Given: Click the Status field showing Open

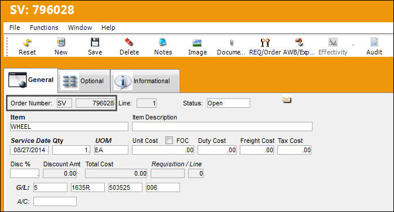Looking at the screenshot, I should [229, 103].
